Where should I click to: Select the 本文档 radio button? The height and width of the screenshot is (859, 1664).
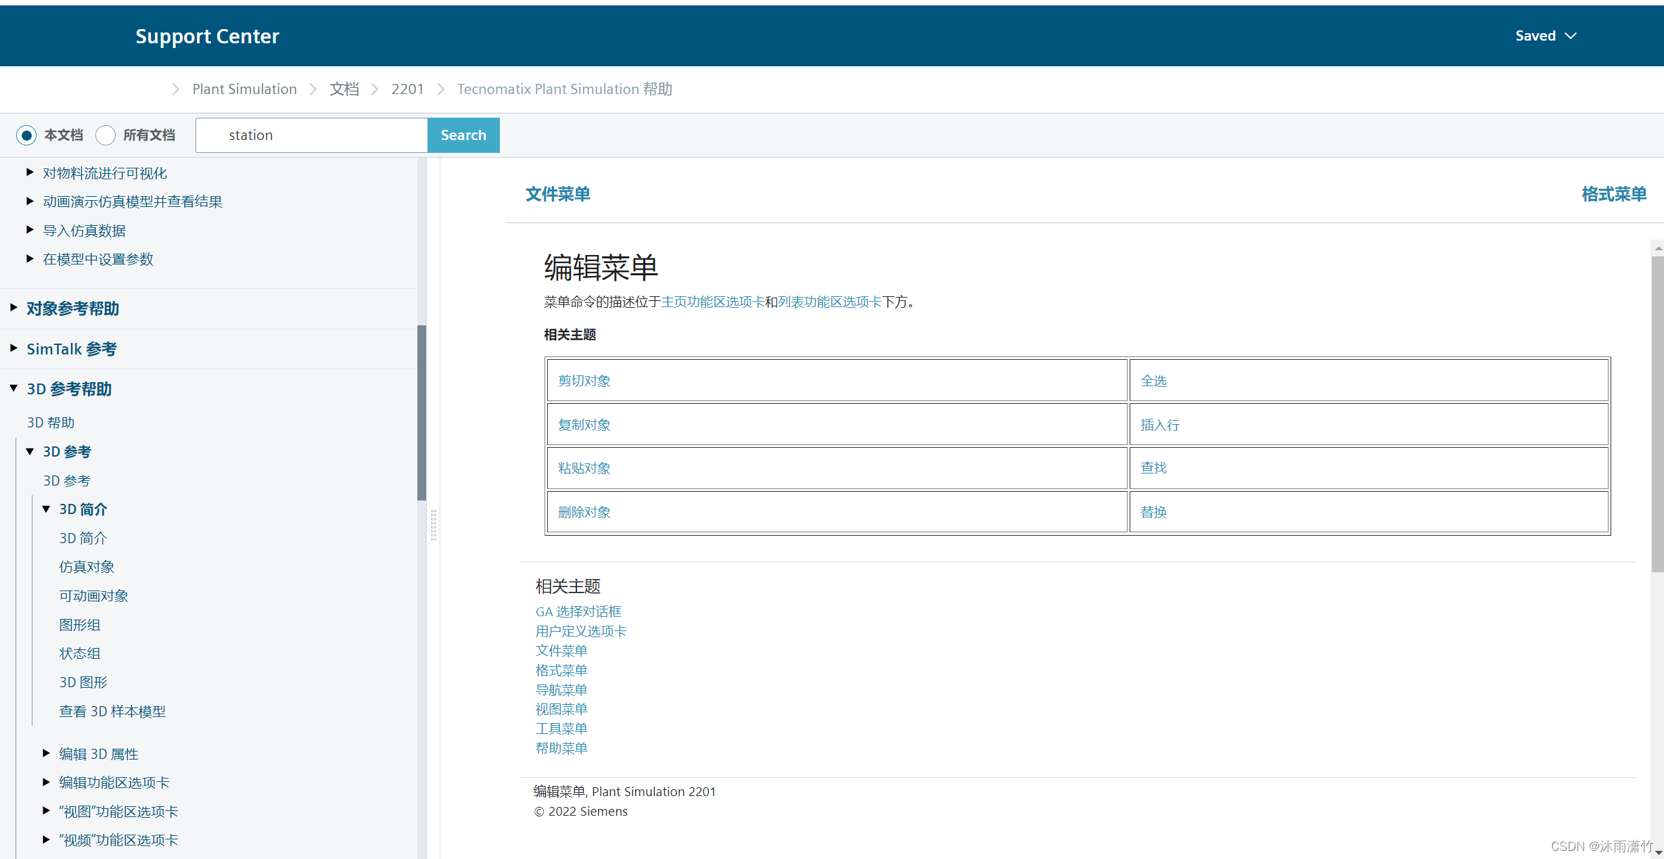point(26,135)
